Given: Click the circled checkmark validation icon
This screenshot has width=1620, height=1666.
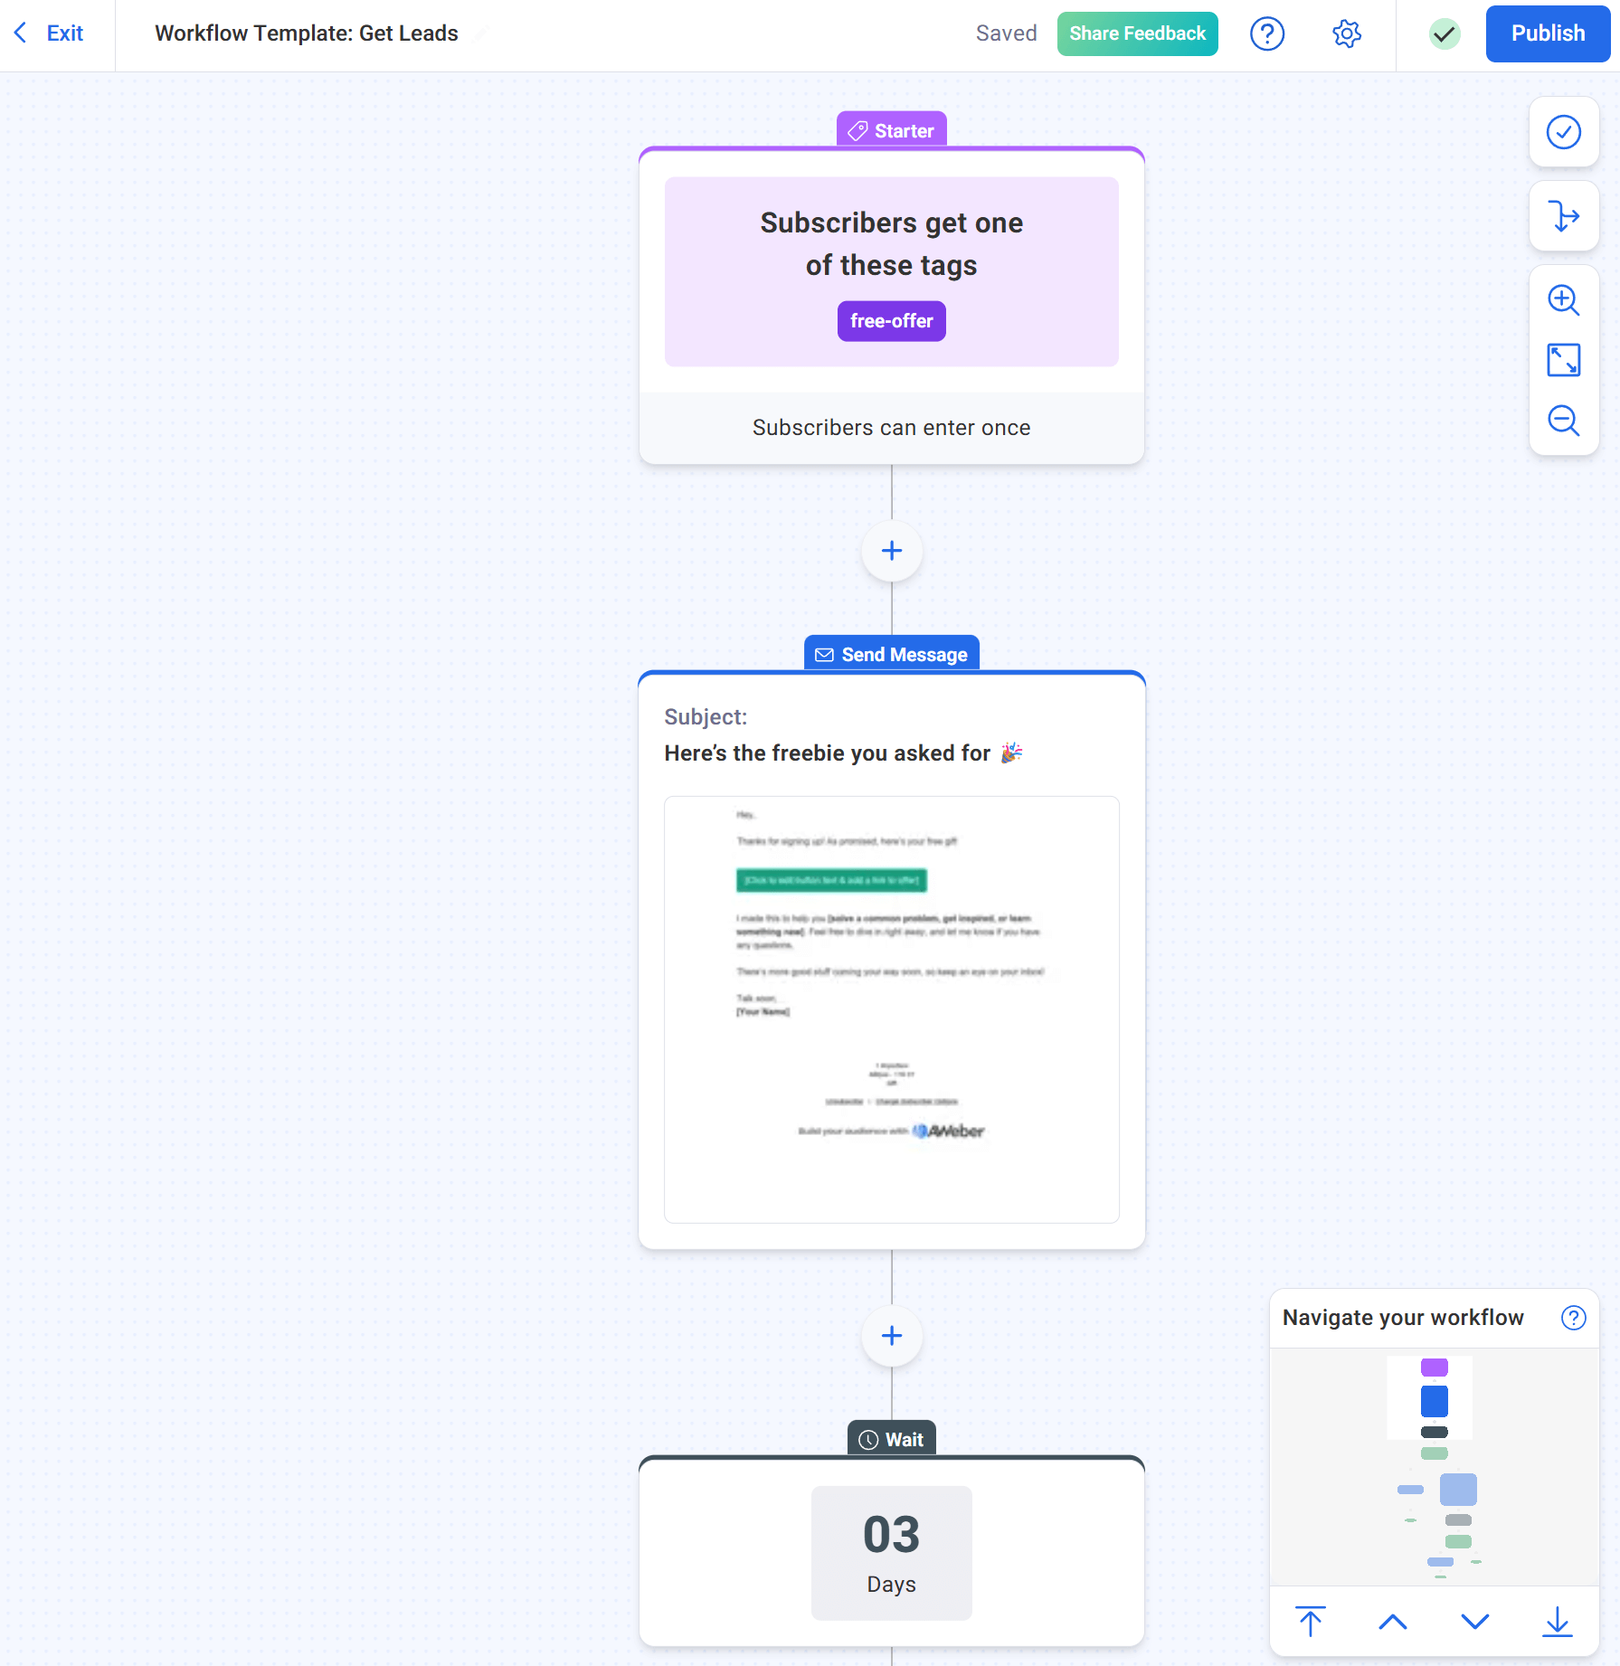Looking at the screenshot, I should (x=1563, y=132).
